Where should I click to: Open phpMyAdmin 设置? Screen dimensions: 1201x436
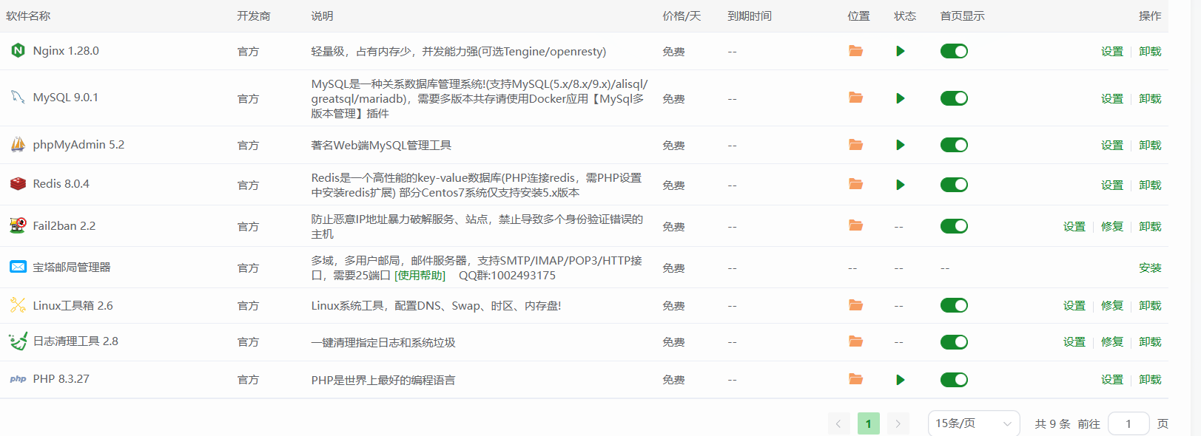pyautogui.click(x=1112, y=146)
